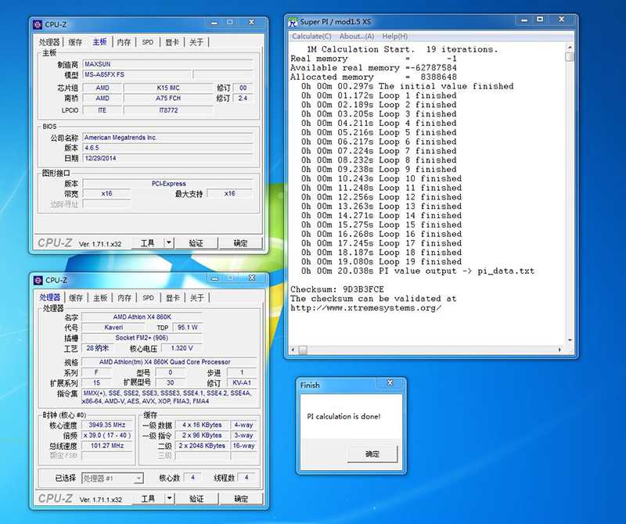The height and width of the screenshot is (524, 626).
Task: Click Super PI vertical scrollbar up arrow
Action: point(570,48)
